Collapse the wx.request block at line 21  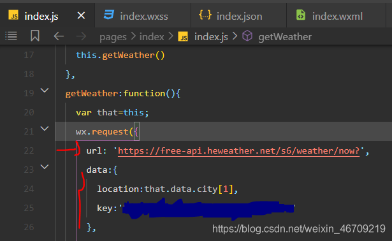[x=45, y=129]
